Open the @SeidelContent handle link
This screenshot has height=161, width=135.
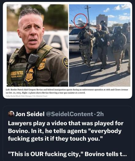(70, 114)
